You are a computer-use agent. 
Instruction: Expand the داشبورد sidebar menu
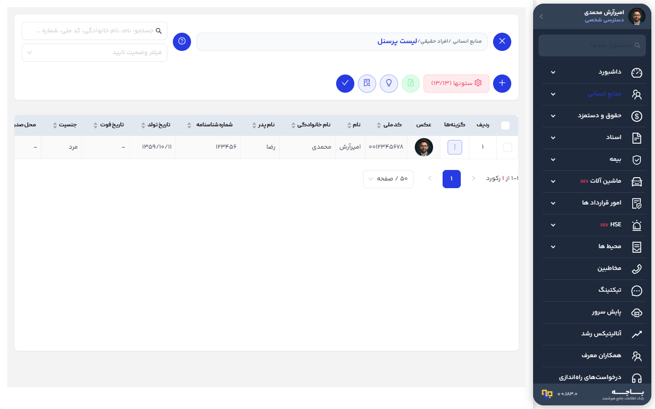coord(594,72)
